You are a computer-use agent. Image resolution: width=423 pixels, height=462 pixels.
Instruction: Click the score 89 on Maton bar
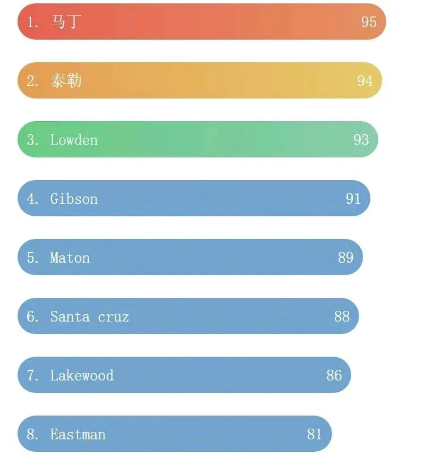click(x=346, y=258)
